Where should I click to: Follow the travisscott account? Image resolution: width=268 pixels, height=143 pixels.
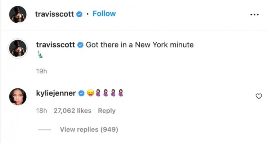pos(104,14)
